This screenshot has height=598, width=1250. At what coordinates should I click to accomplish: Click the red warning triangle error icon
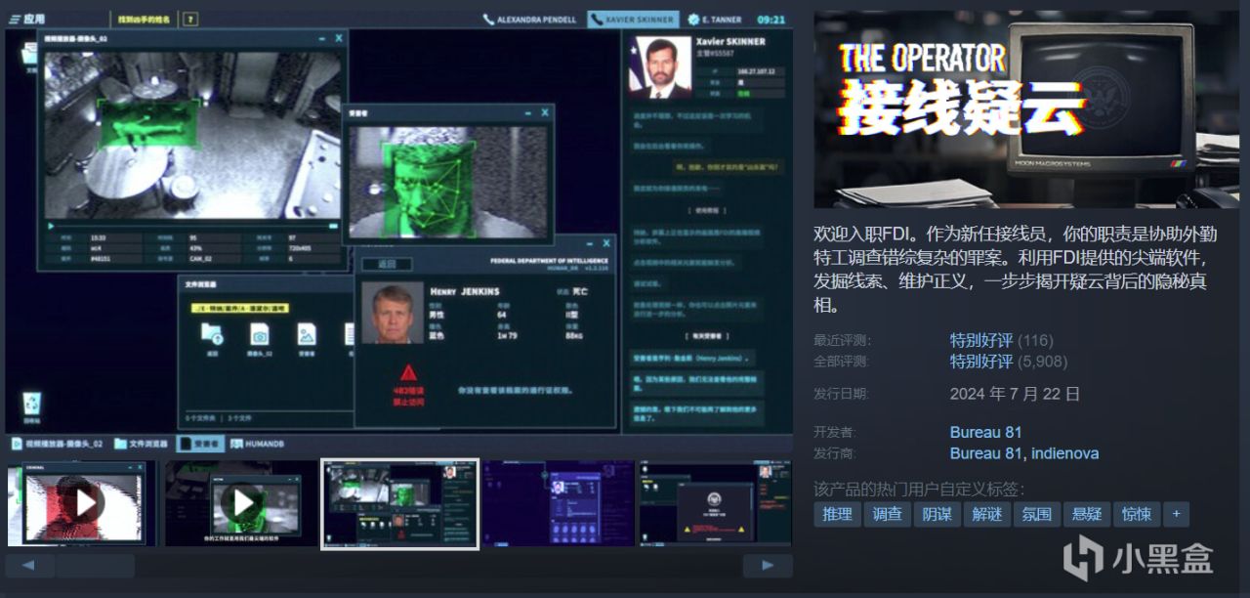[406, 371]
